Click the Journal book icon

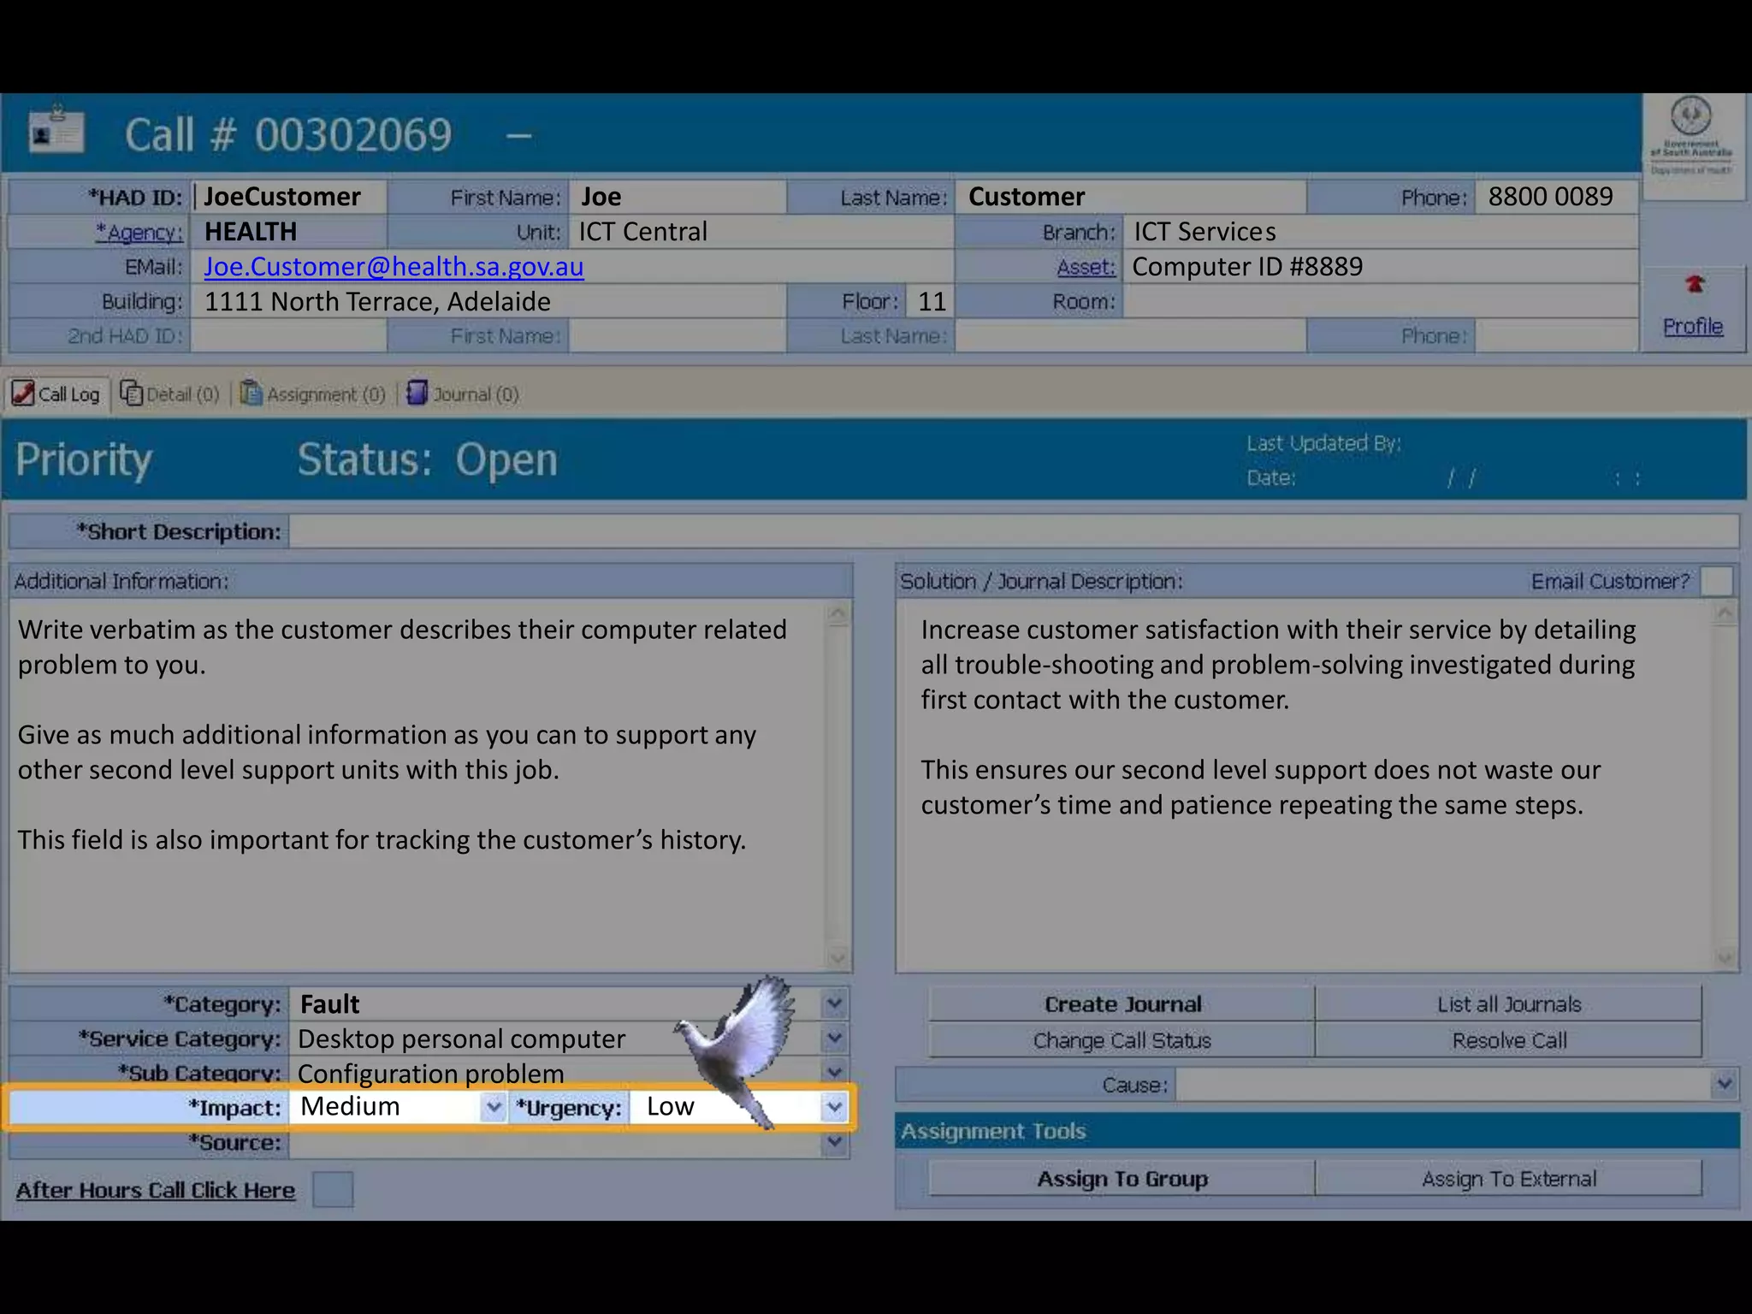417,394
